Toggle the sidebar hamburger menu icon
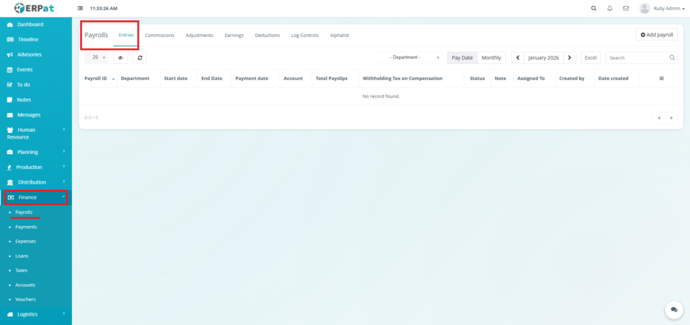This screenshot has width=690, height=325. (81, 8)
